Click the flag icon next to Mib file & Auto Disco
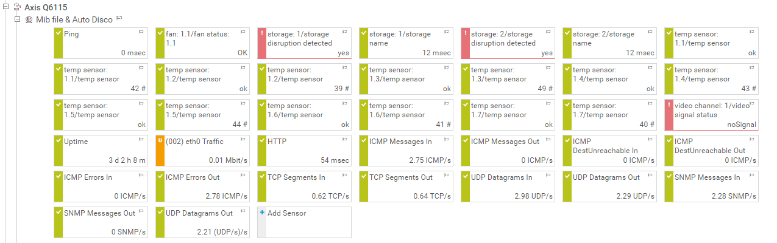The image size is (777, 243). [x=119, y=18]
